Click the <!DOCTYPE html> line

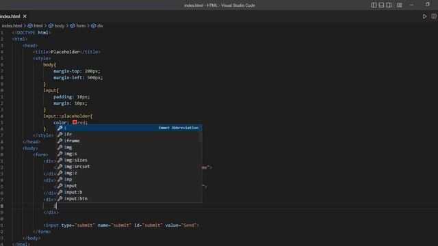point(31,33)
